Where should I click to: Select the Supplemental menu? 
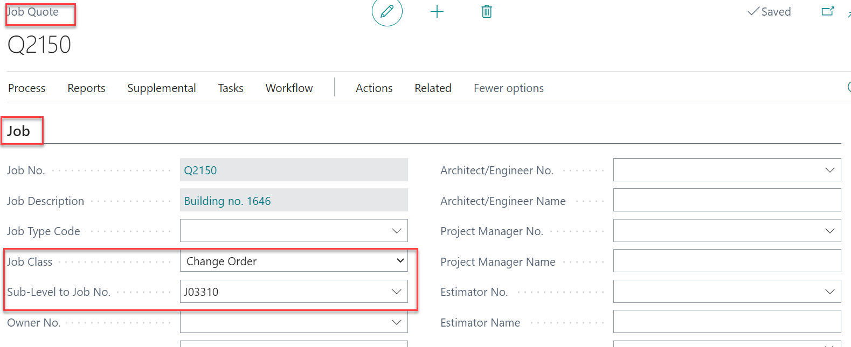click(x=162, y=88)
